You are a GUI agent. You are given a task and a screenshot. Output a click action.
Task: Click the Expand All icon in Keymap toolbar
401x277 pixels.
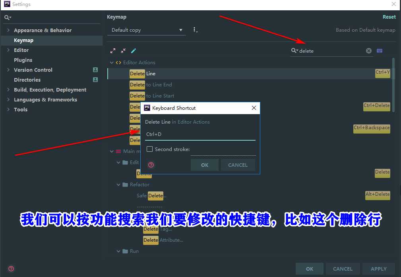click(113, 51)
